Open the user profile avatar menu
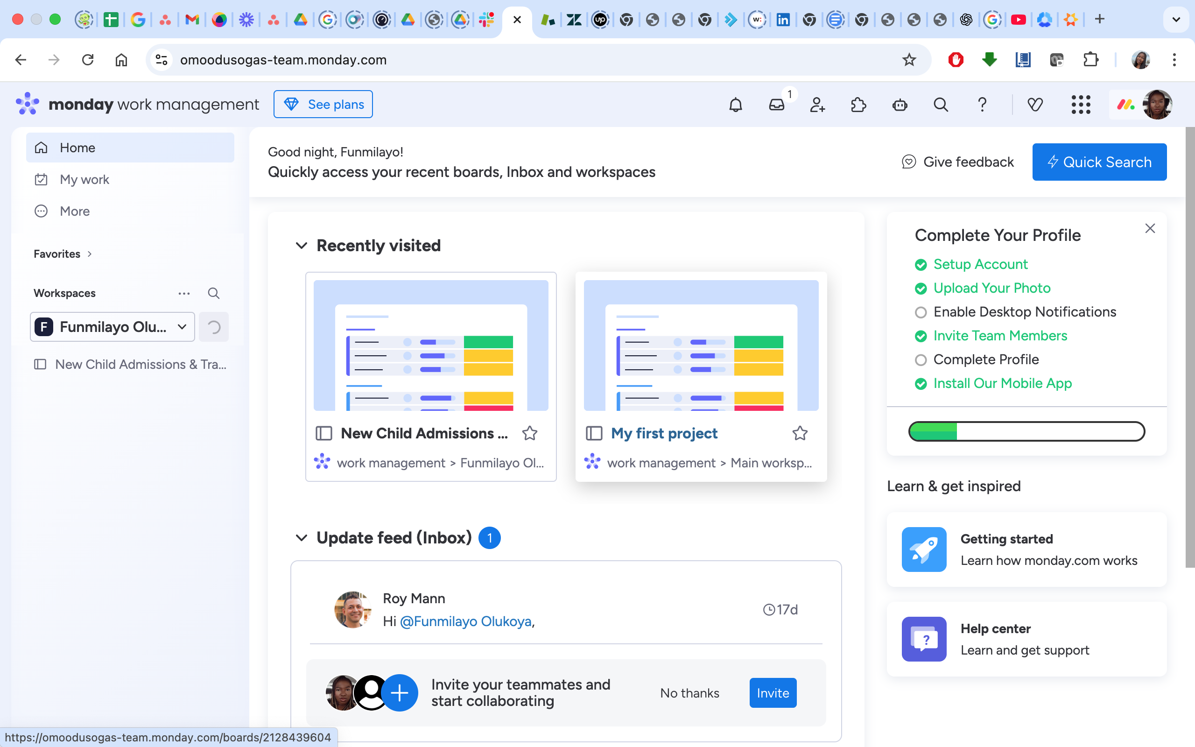Viewport: 1195px width, 747px height. point(1157,105)
